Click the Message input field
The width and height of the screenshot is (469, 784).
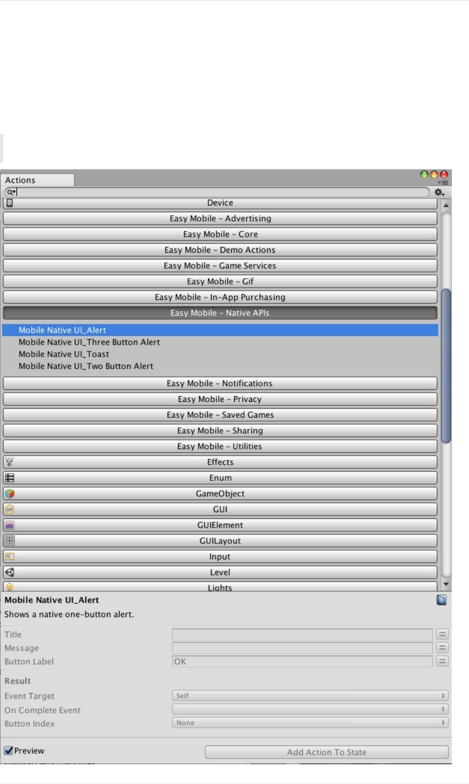(x=302, y=648)
